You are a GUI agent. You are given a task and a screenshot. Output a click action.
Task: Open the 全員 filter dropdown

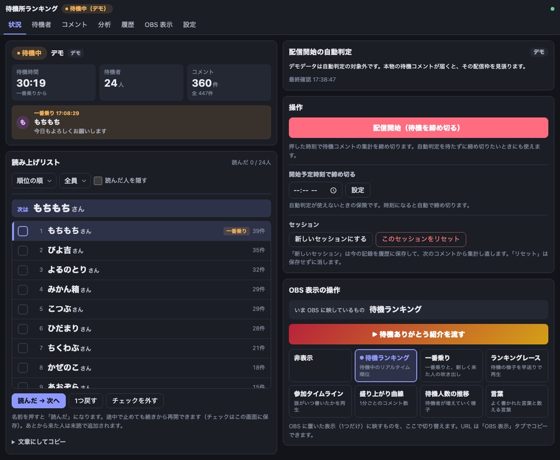[x=74, y=181]
